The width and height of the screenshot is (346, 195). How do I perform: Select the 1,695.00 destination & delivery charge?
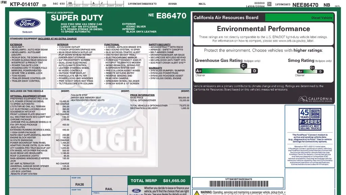[x=185, y=108]
